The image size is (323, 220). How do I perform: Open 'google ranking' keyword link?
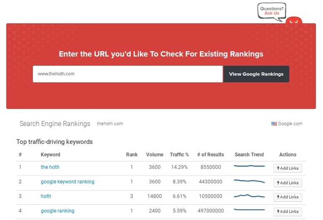click(x=57, y=211)
